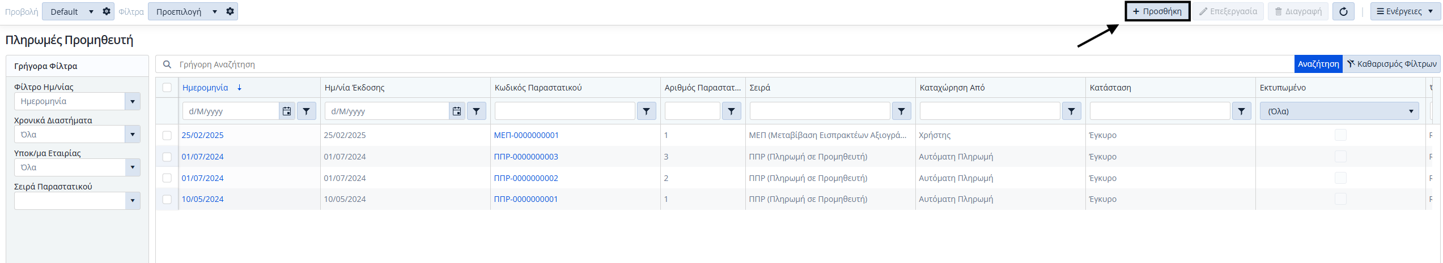Screen dimensions: 1443x263
Task: Open document link ΠΠΡ-0000000002
Action: click(526, 178)
